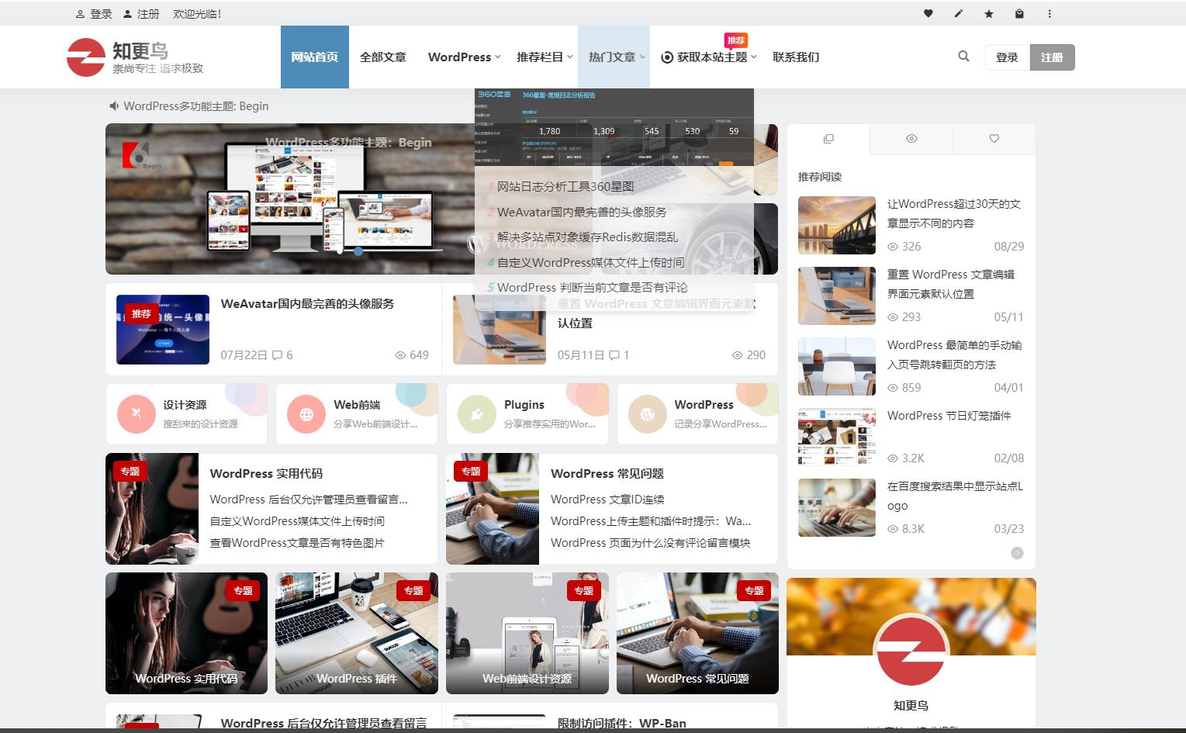Go to the 网站首页 navigation item
Image resolution: width=1186 pixels, height=733 pixels.
pos(314,57)
